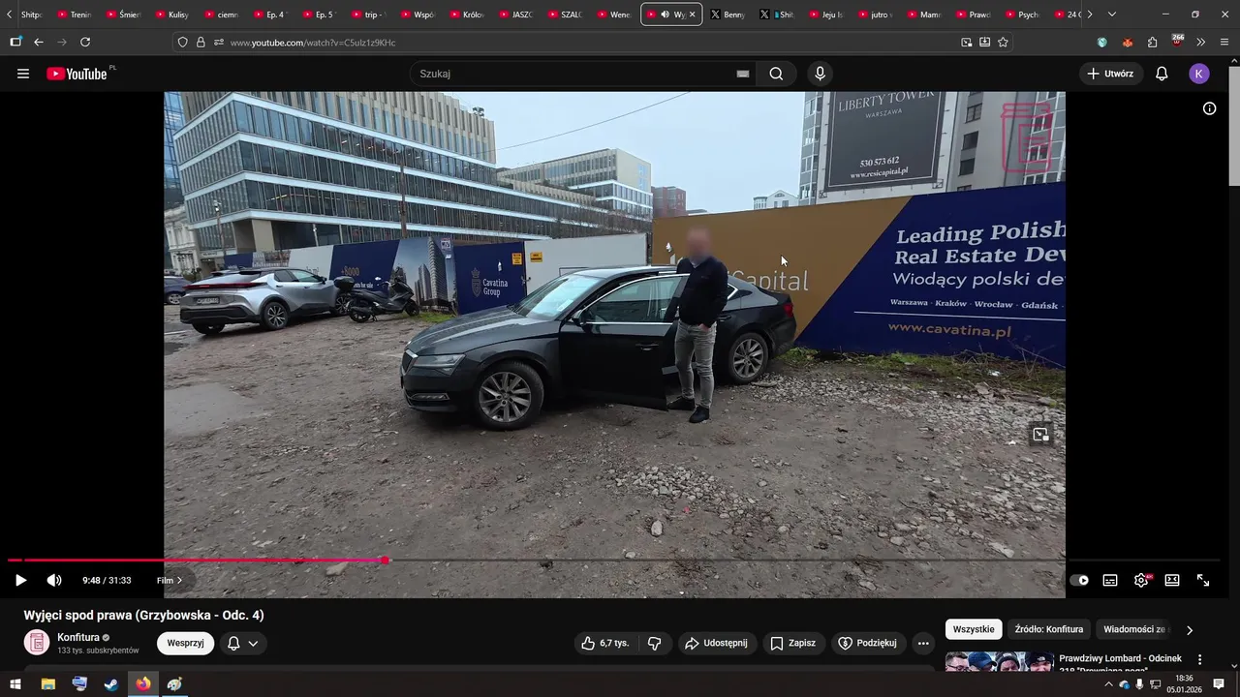
Task: Open the YouTube hamburger guide menu
Action: click(x=23, y=74)
